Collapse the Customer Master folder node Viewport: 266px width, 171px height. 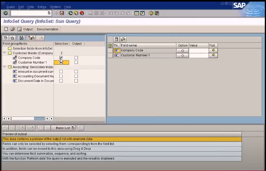4,53
